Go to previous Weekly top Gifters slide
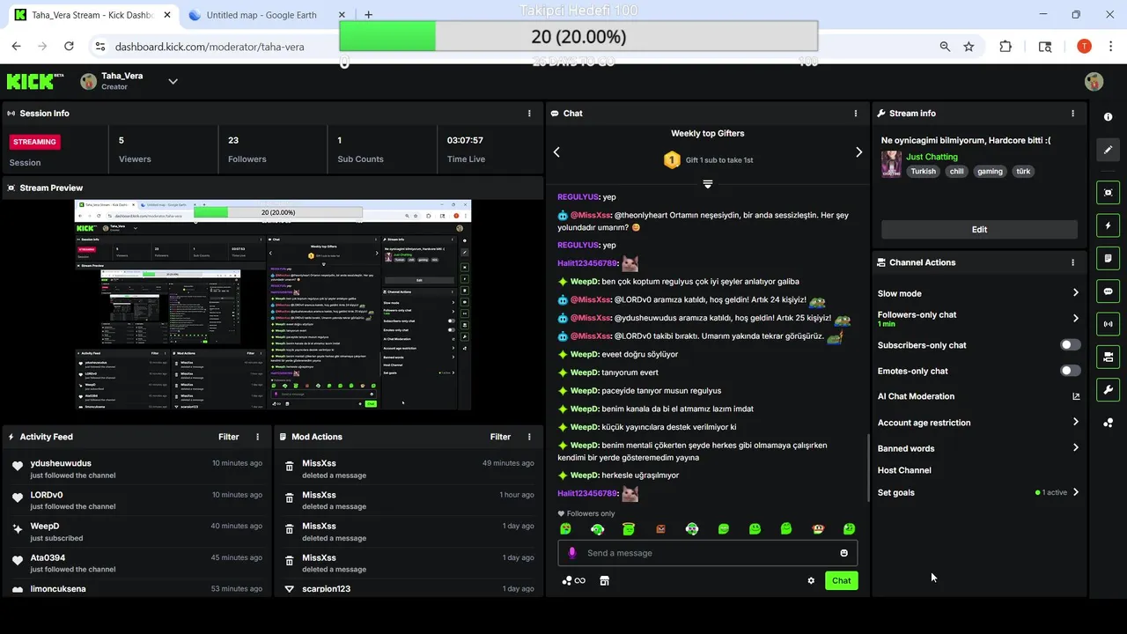 [556, 152]
